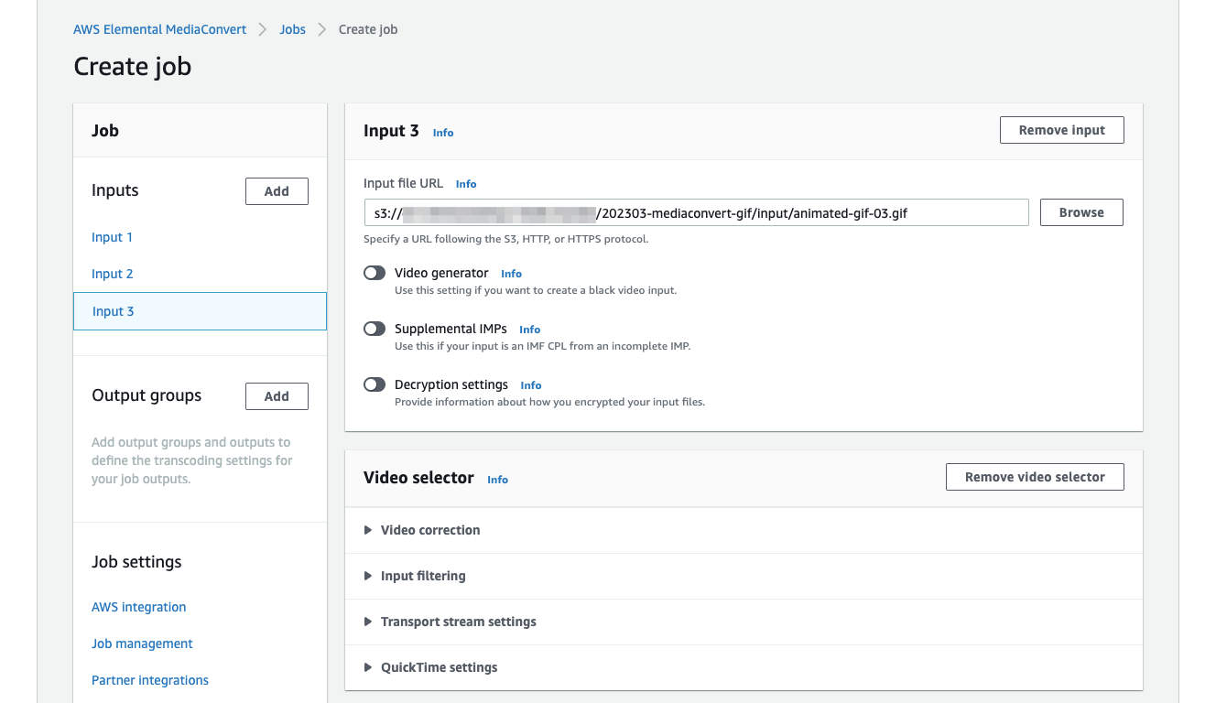Image resolution: width=1216 pixels, height=703 pixels.
Task: Go to AWS Elemental MediaConvert breadcrumb
Action: [159, 29]
